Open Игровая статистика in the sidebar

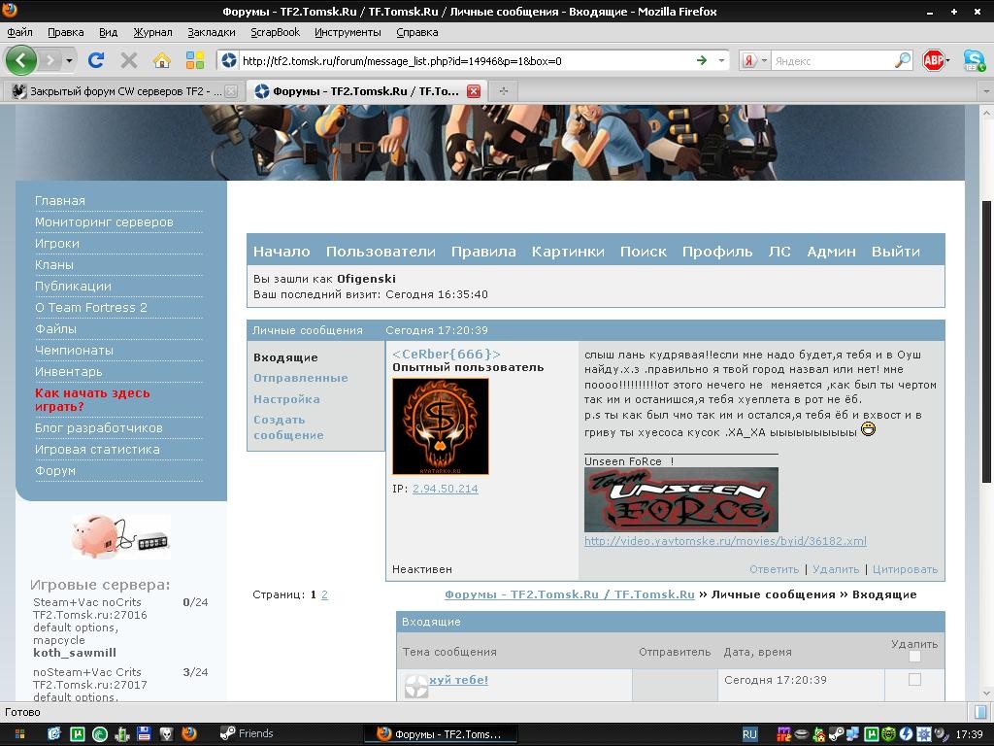click(x=97, y=449)
